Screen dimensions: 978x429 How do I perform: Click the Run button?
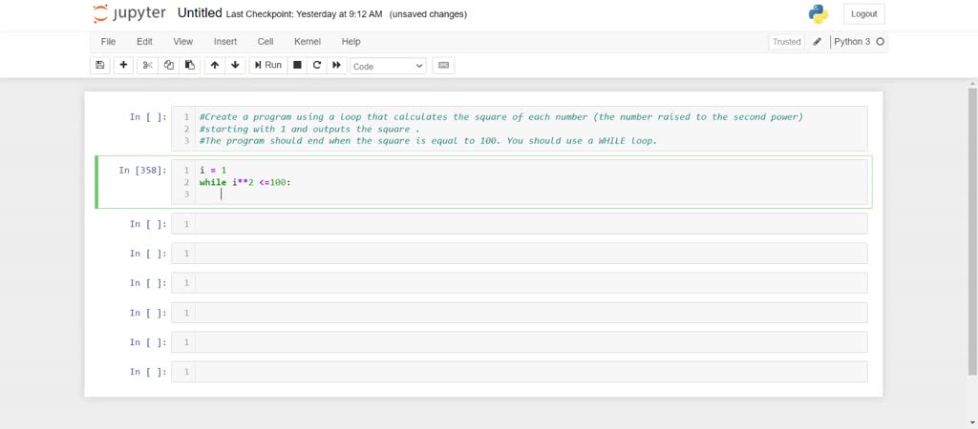[267, 65]
